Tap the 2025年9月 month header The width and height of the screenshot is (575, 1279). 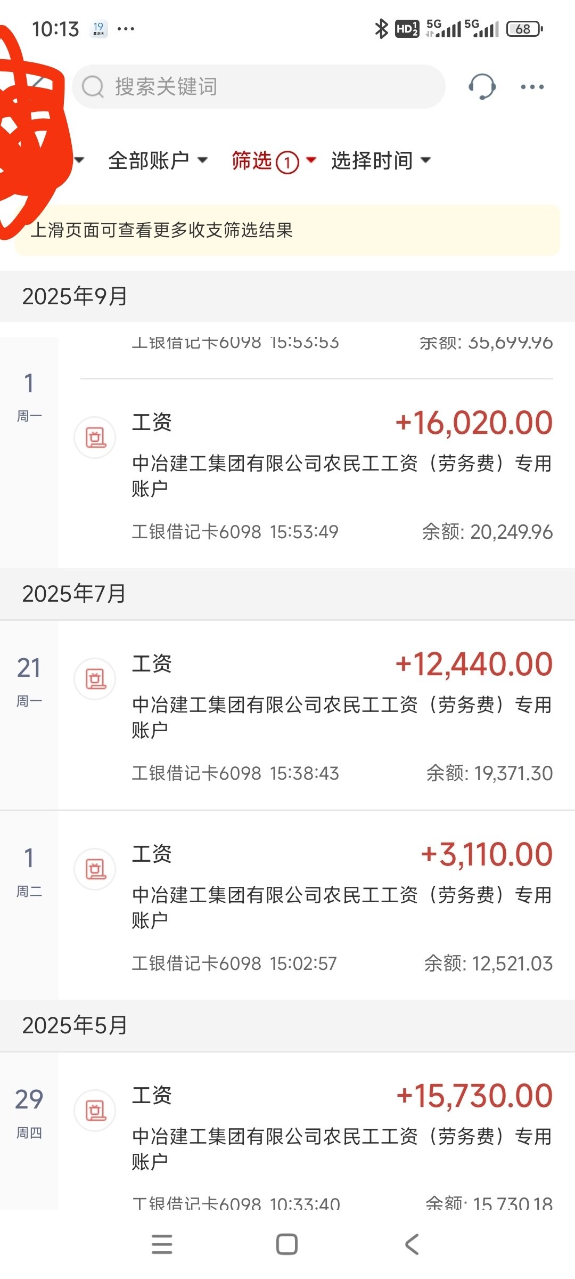pyautogui.click(x=75, y=296)
